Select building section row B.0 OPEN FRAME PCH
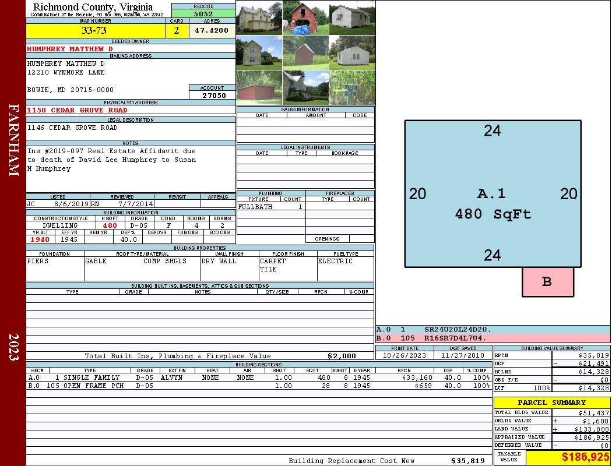The width and height of the screenshot is (612, 466). coord(259,386)
